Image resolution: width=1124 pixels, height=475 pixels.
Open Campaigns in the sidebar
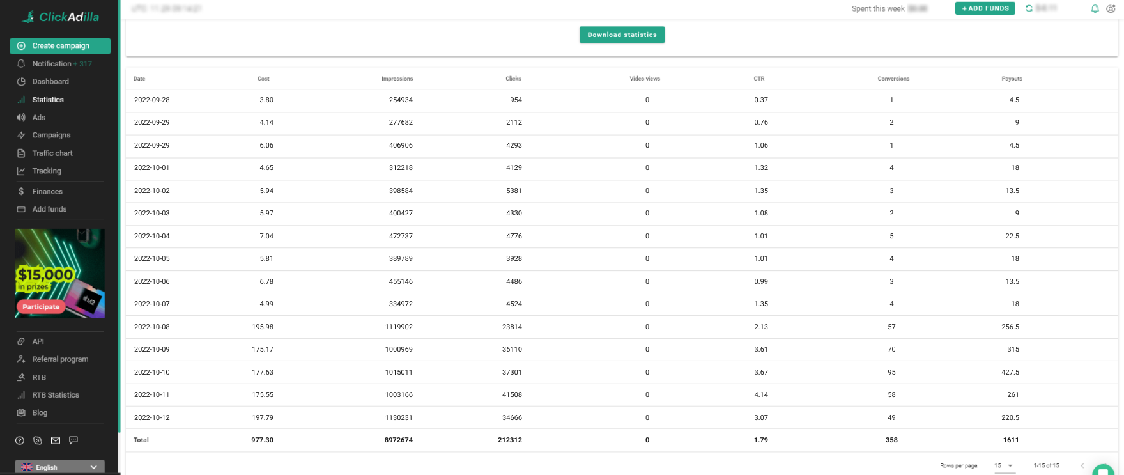(51, 136)
